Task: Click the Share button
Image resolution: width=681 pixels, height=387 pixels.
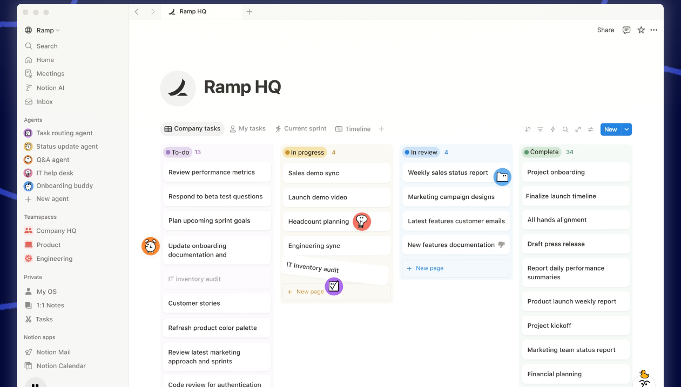Action: pos(605,30)
